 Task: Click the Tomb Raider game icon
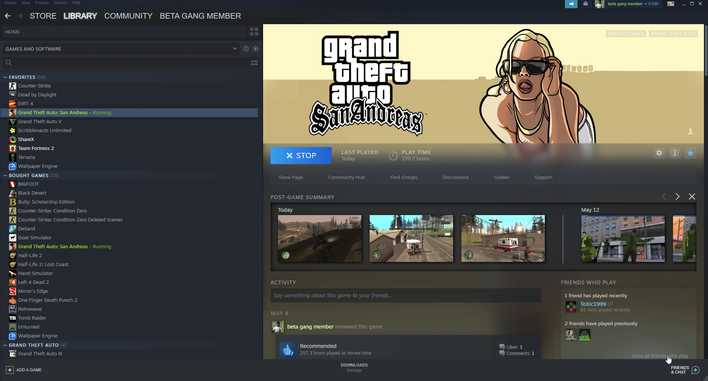coord(13,318)
